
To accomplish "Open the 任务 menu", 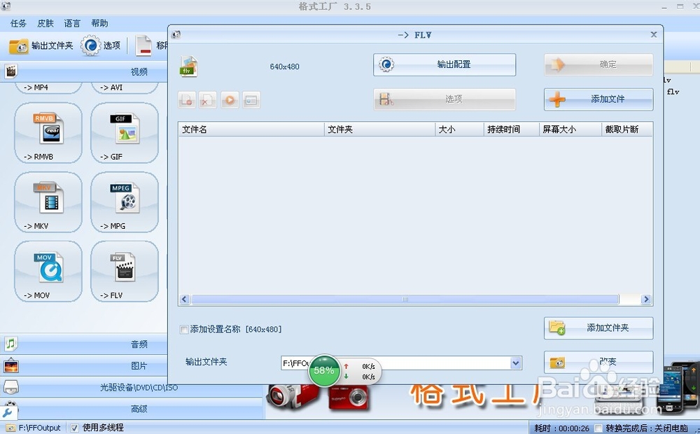I will (18, 23).
